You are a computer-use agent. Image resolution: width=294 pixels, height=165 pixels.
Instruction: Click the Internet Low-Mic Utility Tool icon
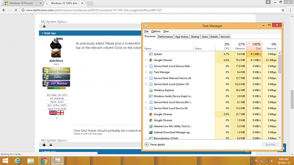pyautogui.click(x=151, y=126)
